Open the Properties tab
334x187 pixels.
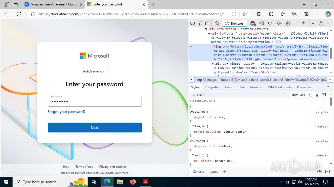point(304,87)
